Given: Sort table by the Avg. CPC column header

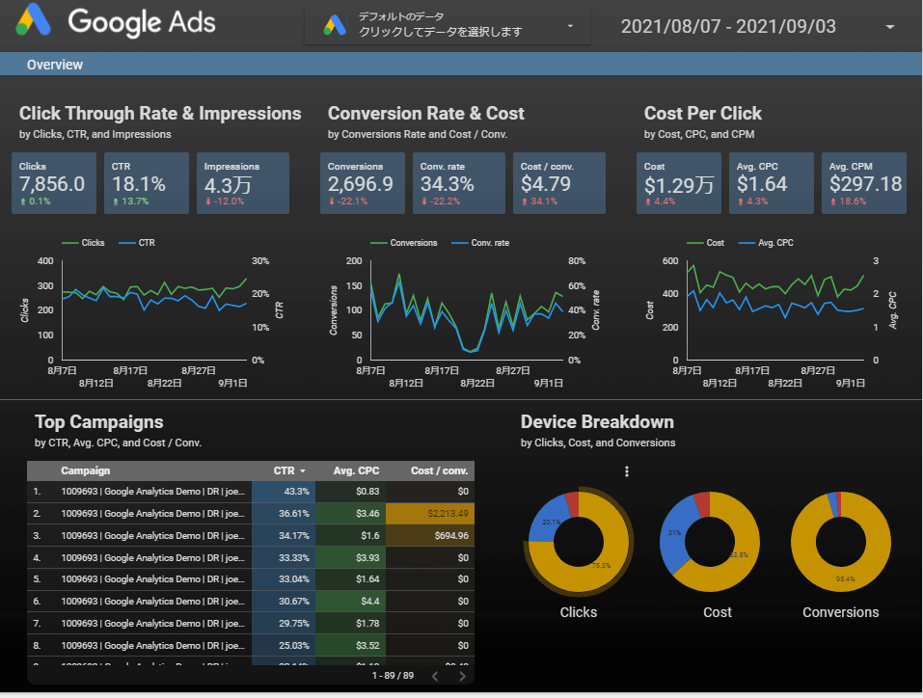Looking at the screenshot, I should [356, 470].
